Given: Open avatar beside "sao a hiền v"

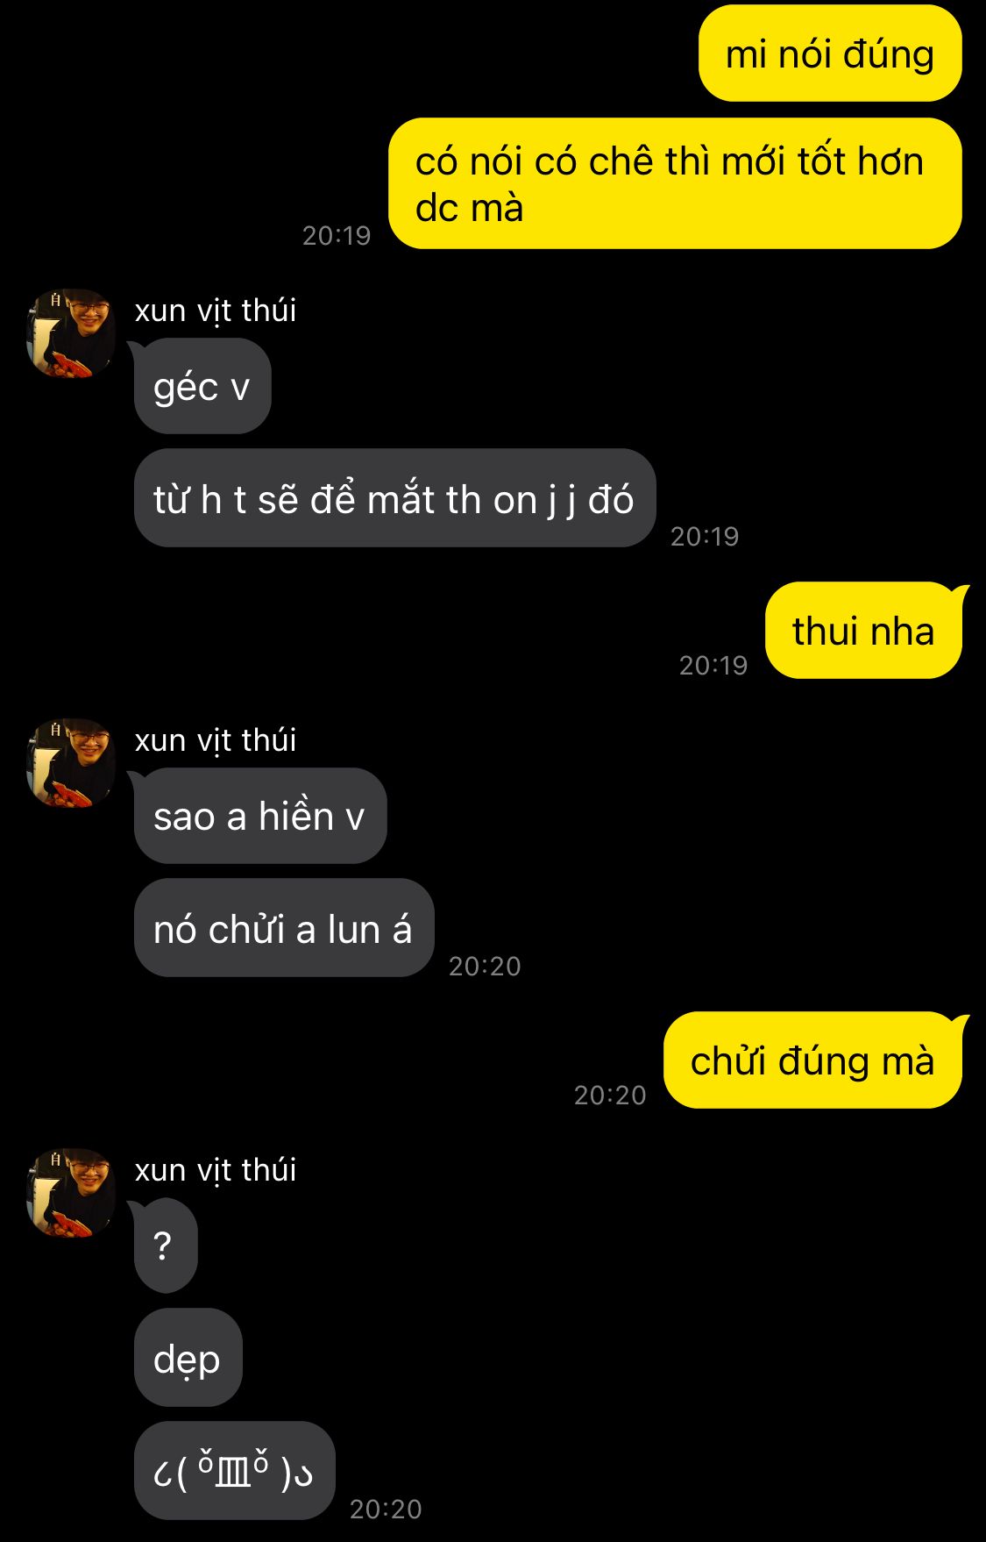Looking at the screenshot, I should [71, 763].
